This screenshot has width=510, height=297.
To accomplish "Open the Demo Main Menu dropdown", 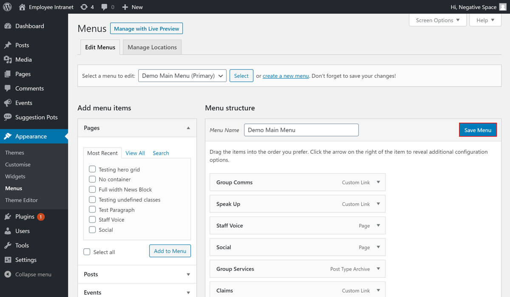I will 182,76.
